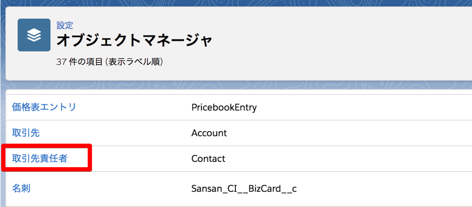Click the Contact API name cell
The width and height of the screenshot is (472, 207).
pyautogui.click(x=208, y=158)
